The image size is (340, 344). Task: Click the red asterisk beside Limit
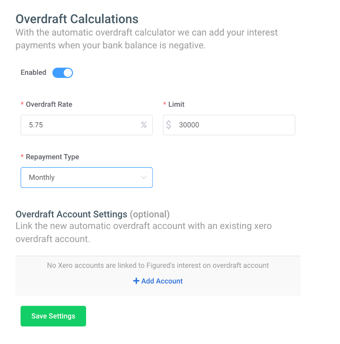[164, 104]
